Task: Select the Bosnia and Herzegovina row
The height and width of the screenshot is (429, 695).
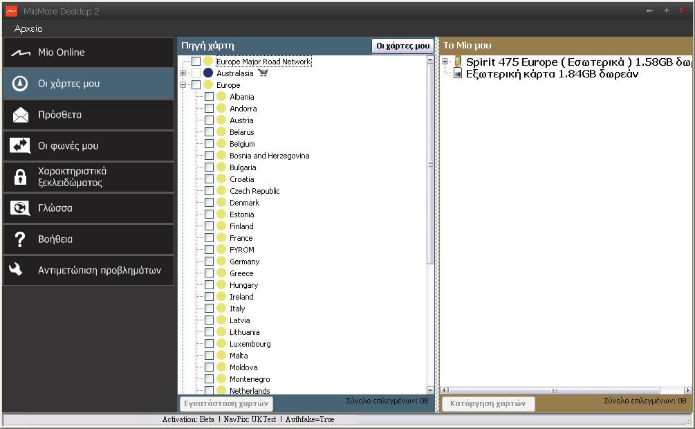Action: pos(270,155)
